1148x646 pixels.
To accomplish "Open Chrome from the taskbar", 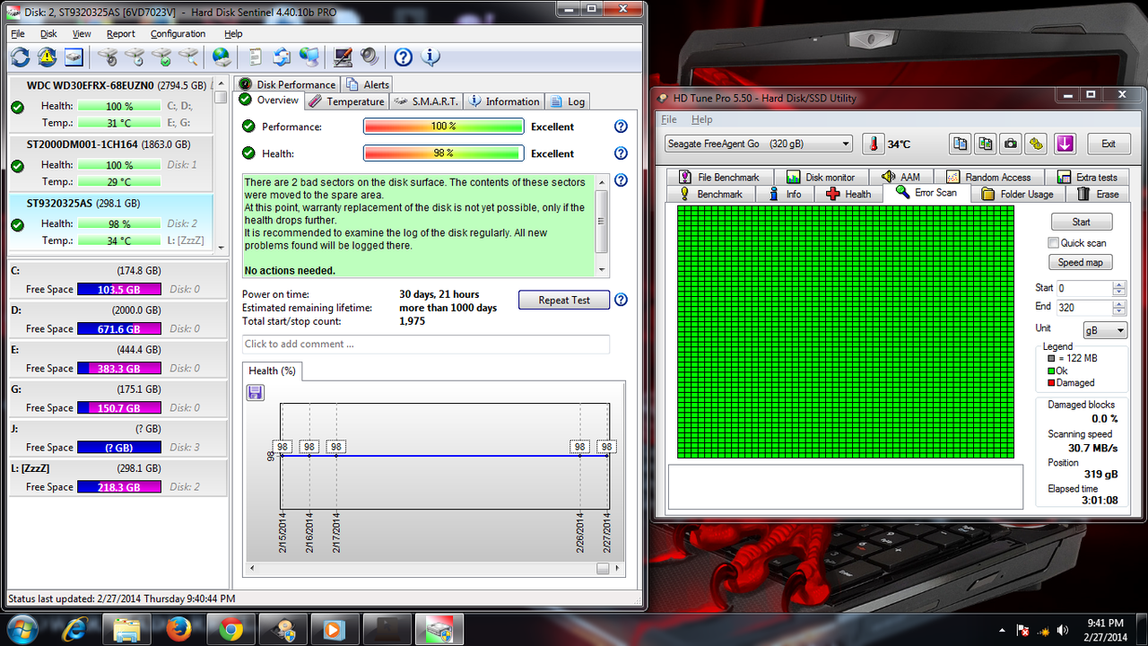I will click(x=231, y=629).
